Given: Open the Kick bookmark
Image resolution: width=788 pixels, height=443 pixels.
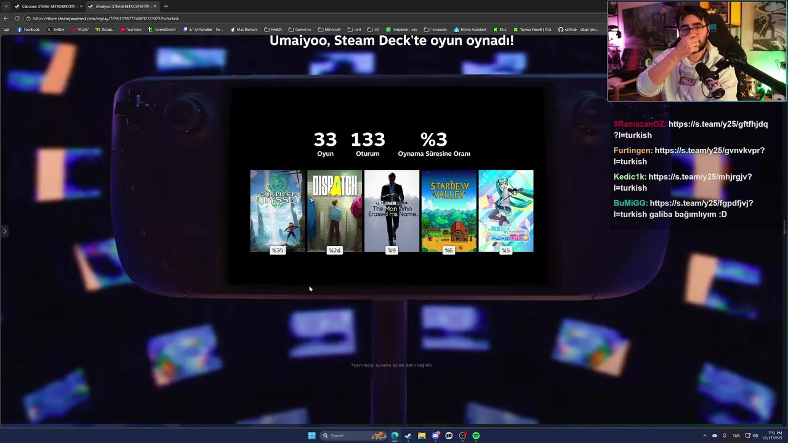Looking at the screenshot, I should (x=500, y=30).
